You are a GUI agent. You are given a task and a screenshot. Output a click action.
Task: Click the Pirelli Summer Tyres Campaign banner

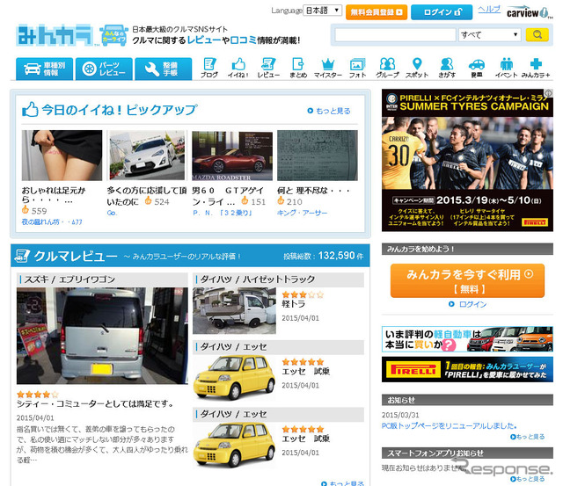(467, 160)
